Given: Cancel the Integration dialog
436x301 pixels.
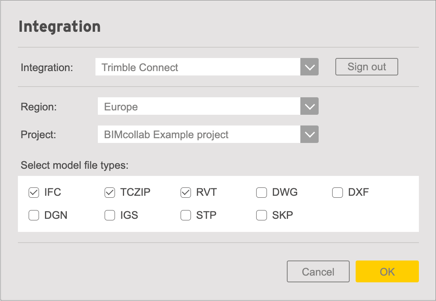Looking at the screenshot, I should pyautogui.click(x=318, y=271).
